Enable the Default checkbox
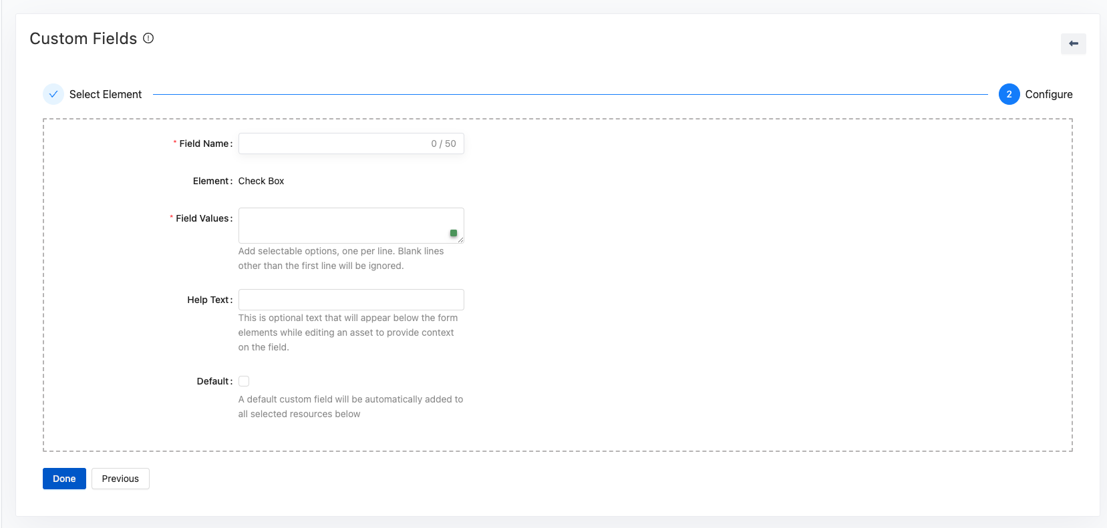The image size is (1107, 528). pos(244,381)
